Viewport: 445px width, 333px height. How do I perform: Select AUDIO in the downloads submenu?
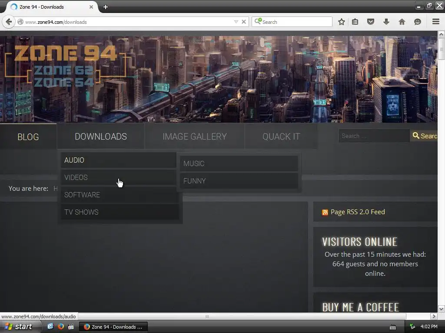(119, 160)
